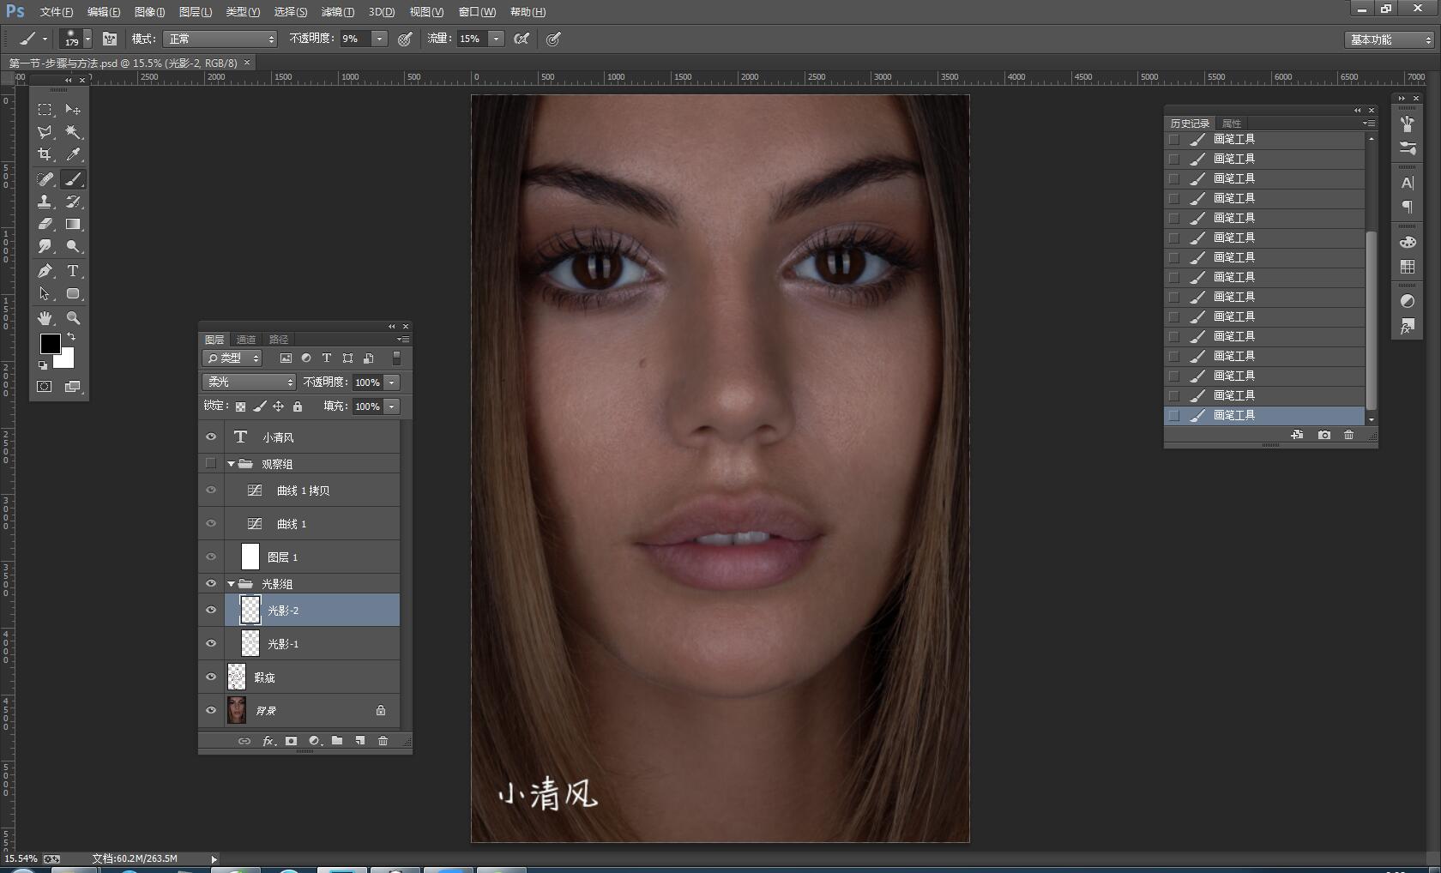Open the 柔光 blend mode dropdown
Image resolution: width=1441 pixels, height=873 pixels.
click(249, 382)
